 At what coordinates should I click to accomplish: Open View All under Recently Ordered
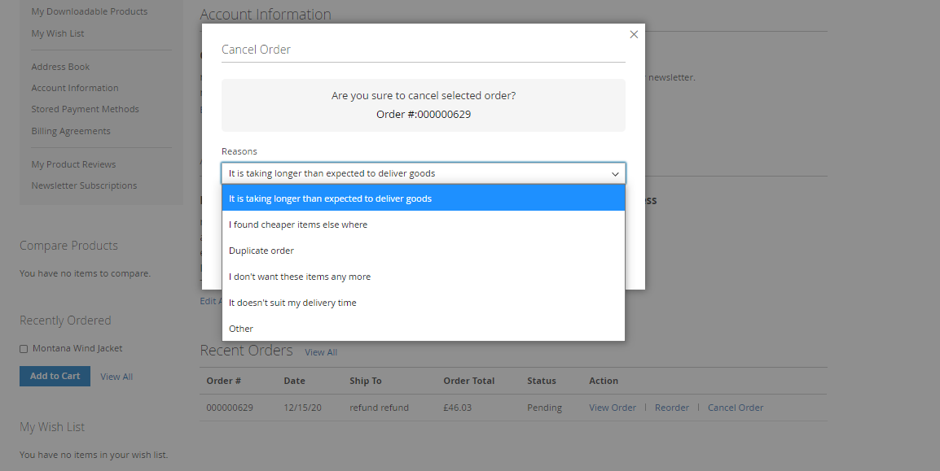pyautogui.click(x=116, y=377)
